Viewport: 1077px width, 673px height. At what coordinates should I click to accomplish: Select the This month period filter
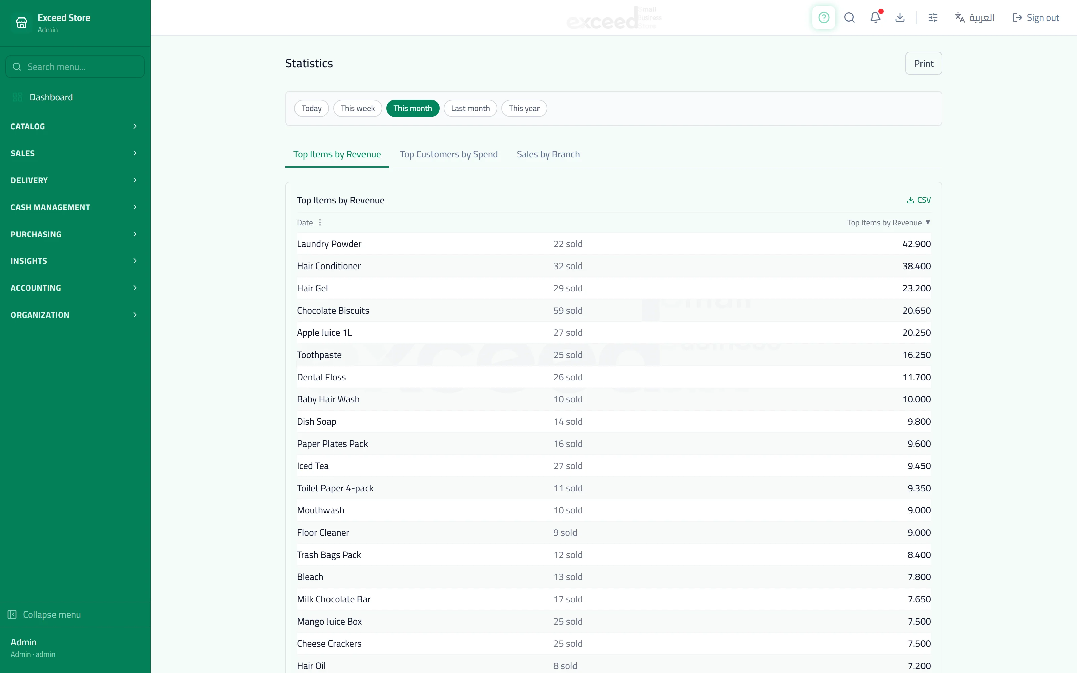tap(413, 108)
